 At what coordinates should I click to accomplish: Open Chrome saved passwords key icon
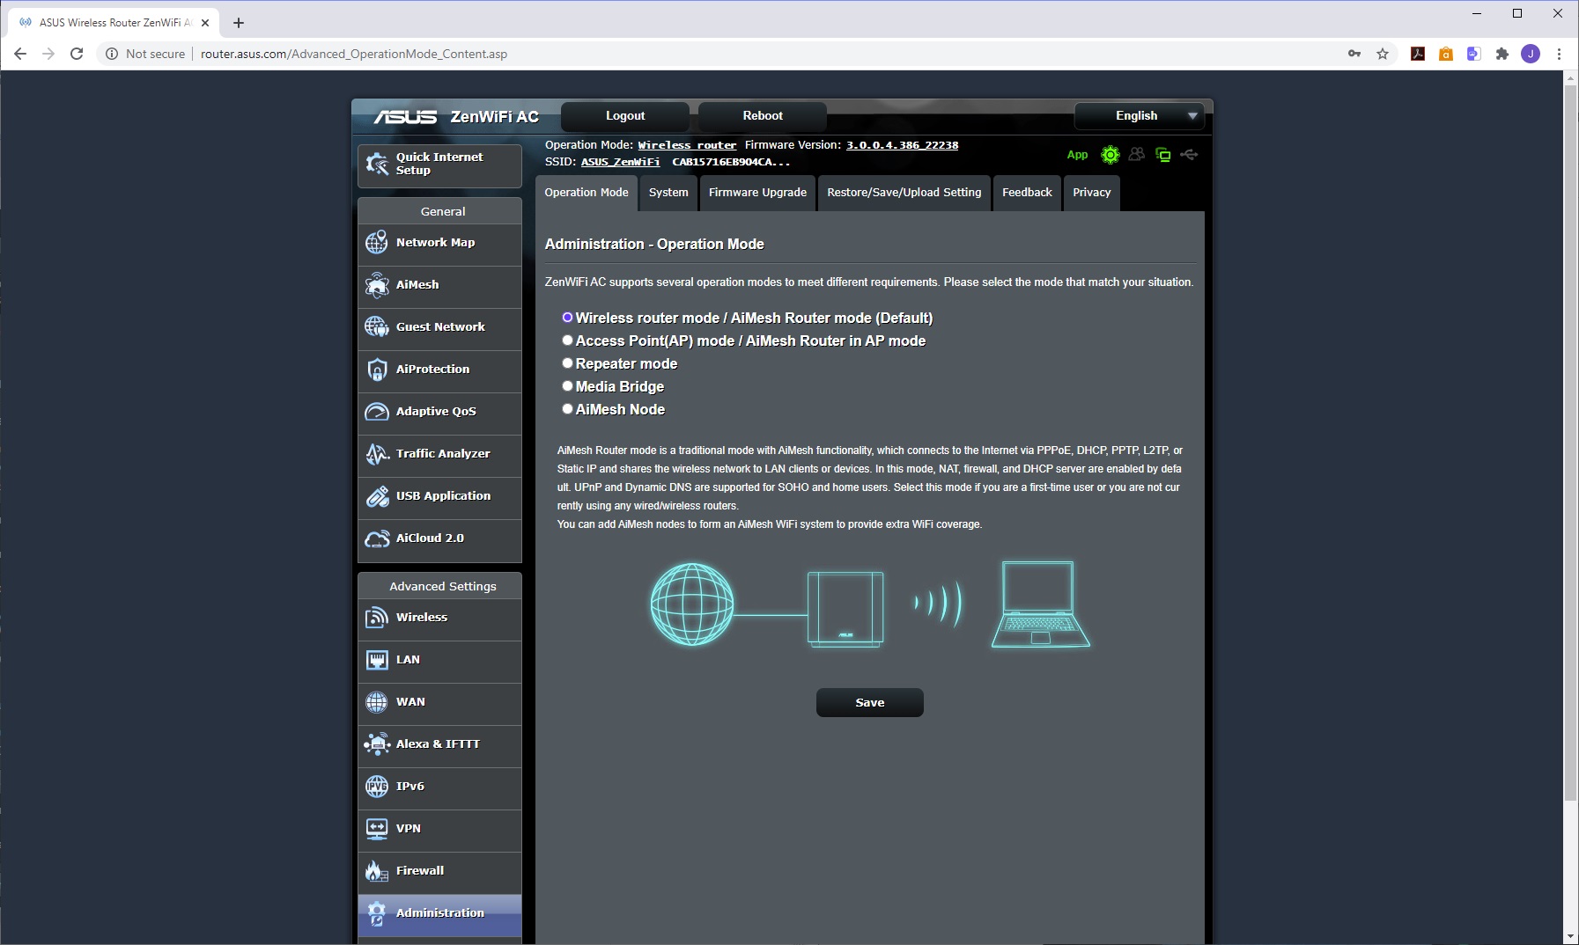pyautogui.click(x=1354, y=54)
